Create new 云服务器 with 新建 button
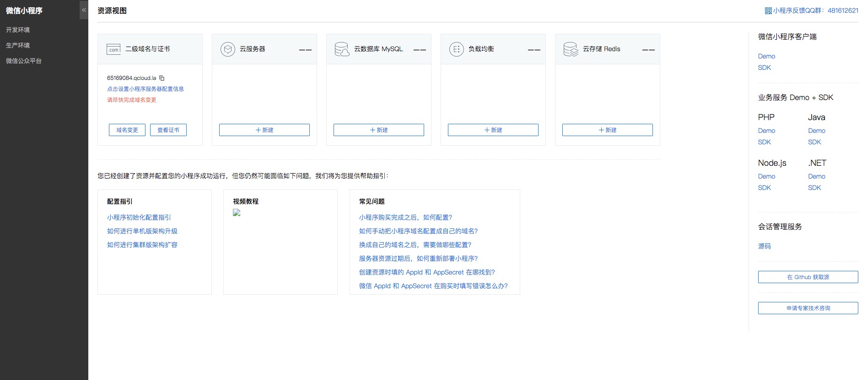This screenshot has width=862, height=380. point(264,130)
